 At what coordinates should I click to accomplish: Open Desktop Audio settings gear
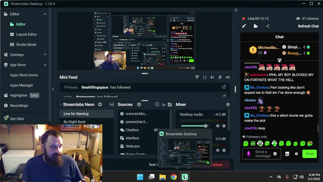coord(224,126)
